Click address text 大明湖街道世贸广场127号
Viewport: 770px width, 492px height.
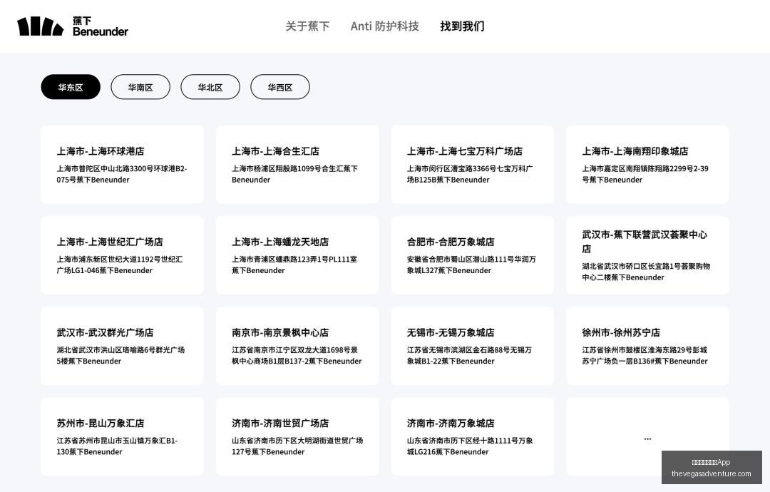point(297,446)
